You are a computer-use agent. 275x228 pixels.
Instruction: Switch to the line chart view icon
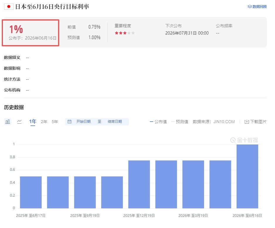coord(19,122)
